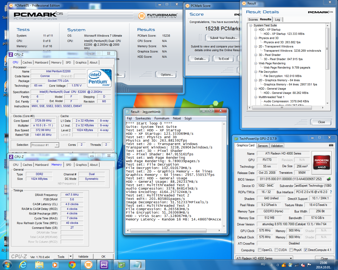Click the Core Speed 3729.89 MHz field

pyautogui.click(x=43, y=120)
